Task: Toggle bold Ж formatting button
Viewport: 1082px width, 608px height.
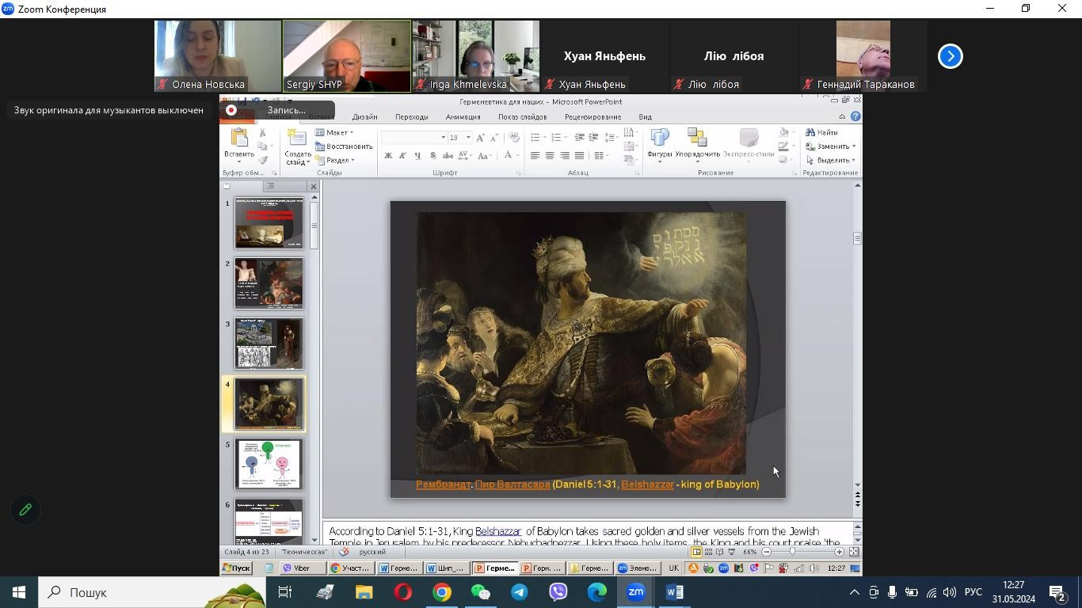Action: [388, 156]
